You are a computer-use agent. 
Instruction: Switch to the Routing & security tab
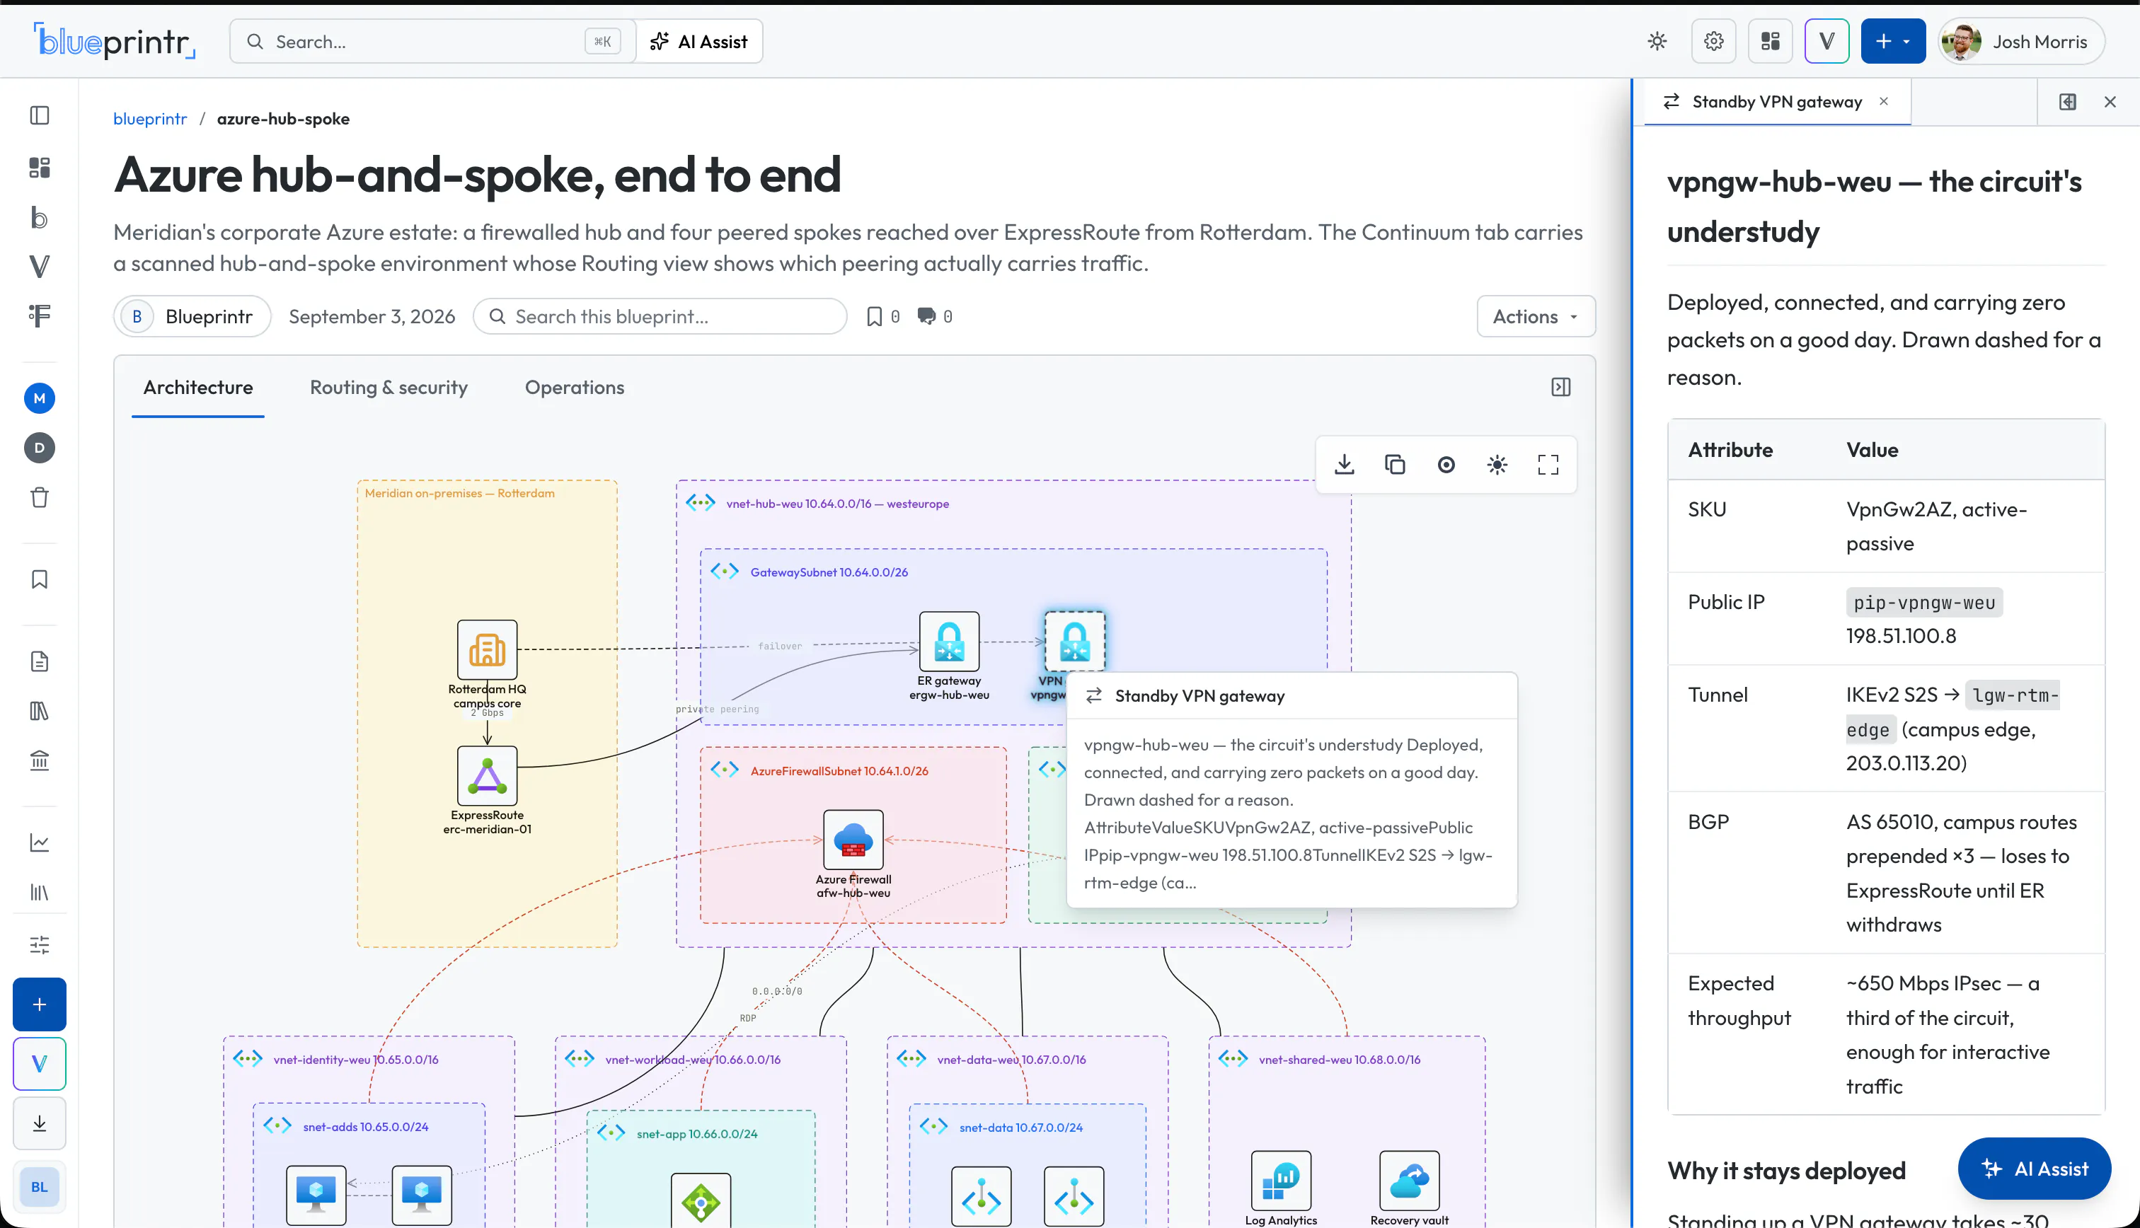pos(389,387)
